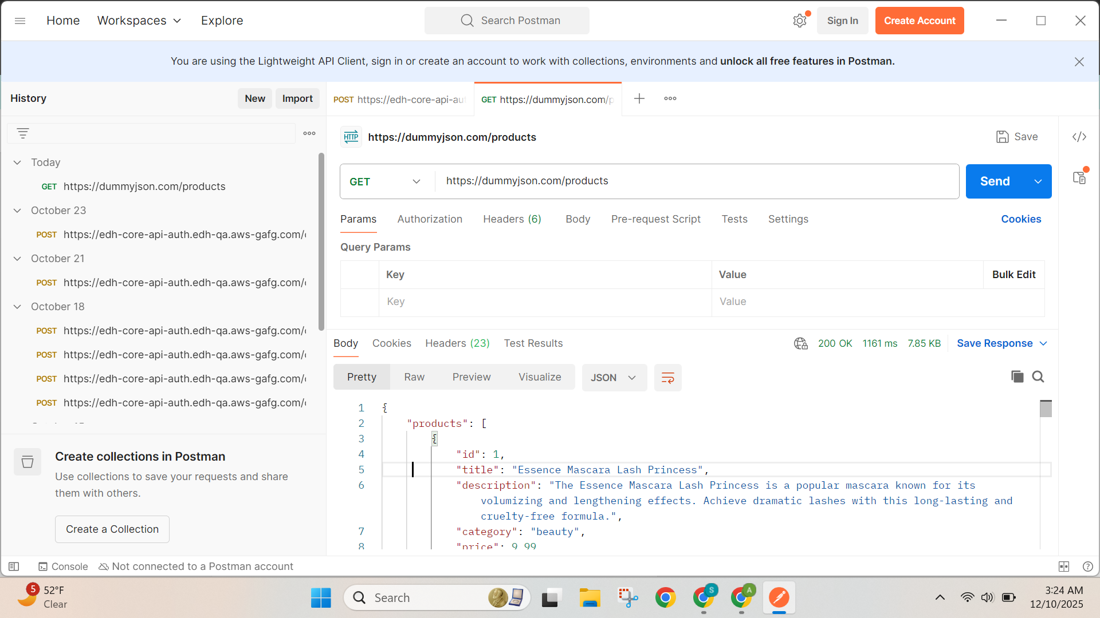This screenshot has width=1100, height=618.
Task: Search the response with the magnifier icon
Action: pos(1038,377)
